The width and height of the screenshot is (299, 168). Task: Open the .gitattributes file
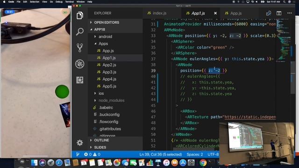[x=115, y=129]
